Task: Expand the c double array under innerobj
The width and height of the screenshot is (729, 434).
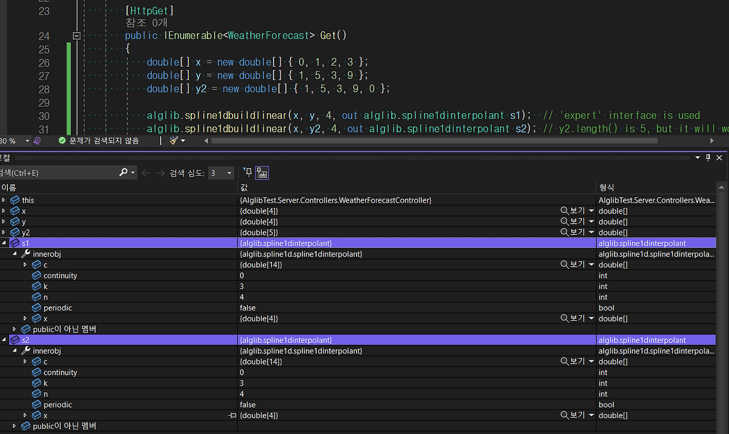Action: click(x=25, y=264)
